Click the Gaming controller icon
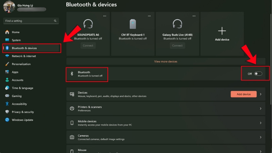Viewport: 272px width, 153px height. (7, 96)
